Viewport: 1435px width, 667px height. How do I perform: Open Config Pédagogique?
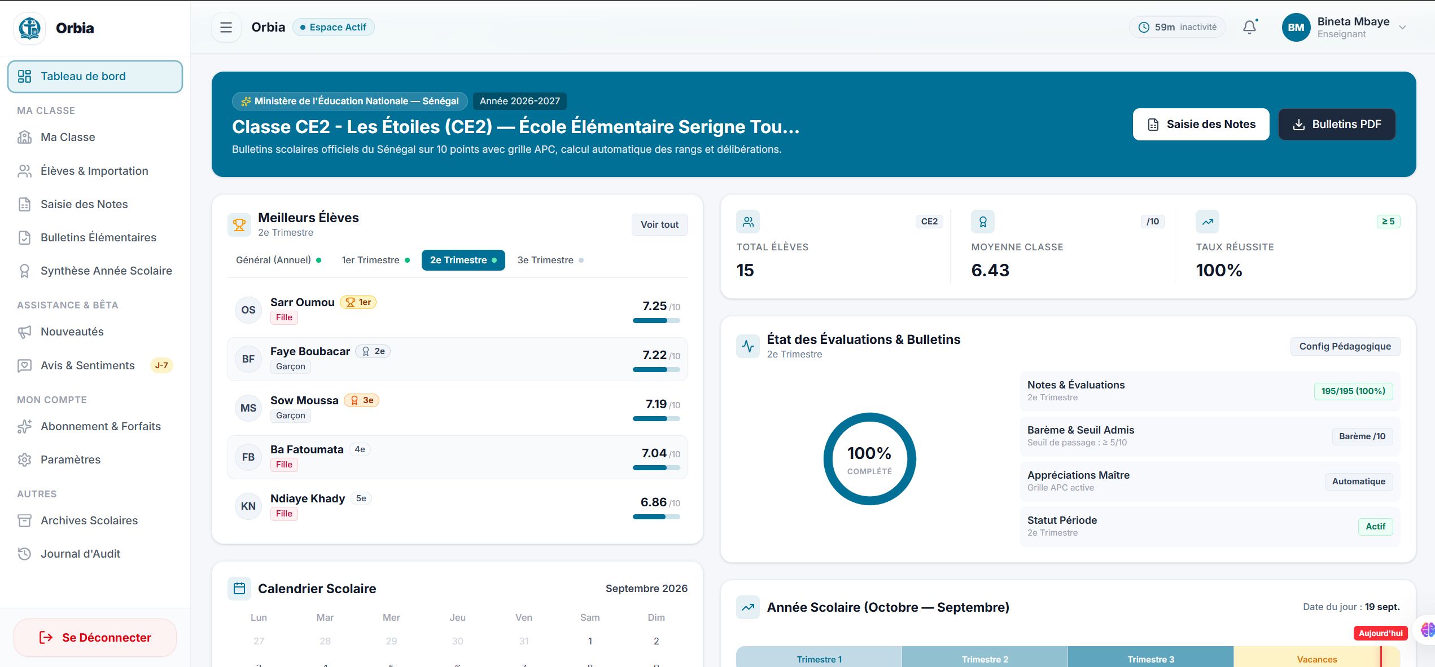1345,346
